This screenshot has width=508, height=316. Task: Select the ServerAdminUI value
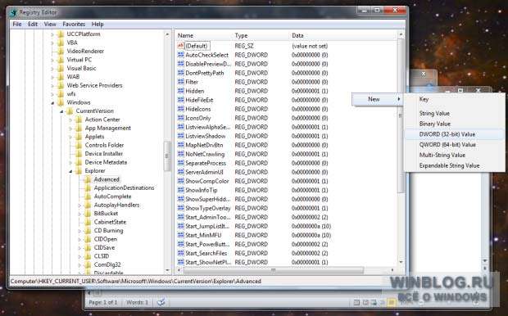(204, 172)
